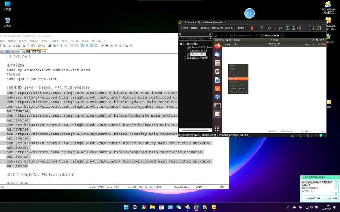Click the VMware icon on taskbar

pyautogui.click(x=196, y=207)
